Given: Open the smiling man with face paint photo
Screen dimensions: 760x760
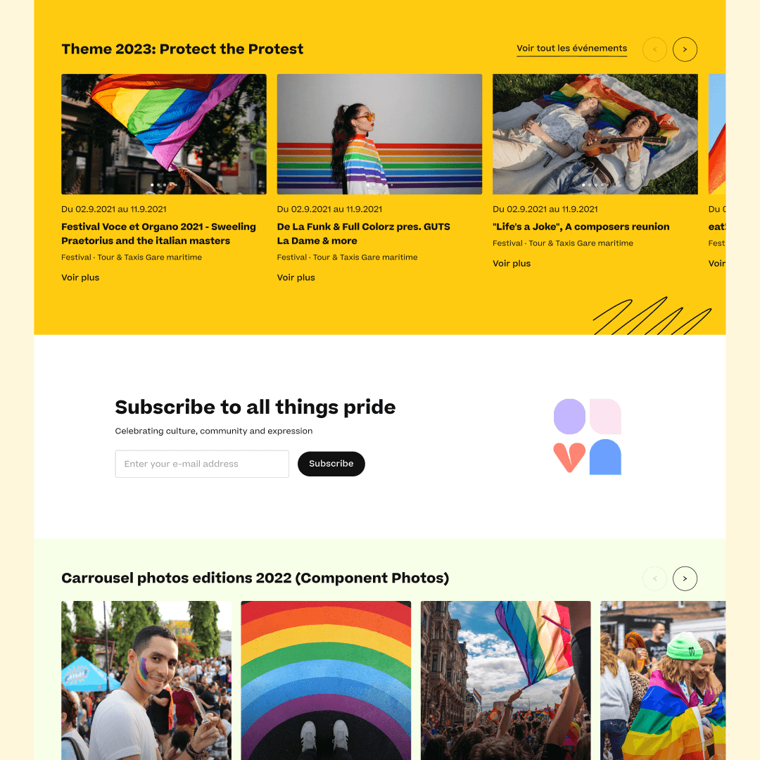Looking at the screenshot, I should point(146,680).
